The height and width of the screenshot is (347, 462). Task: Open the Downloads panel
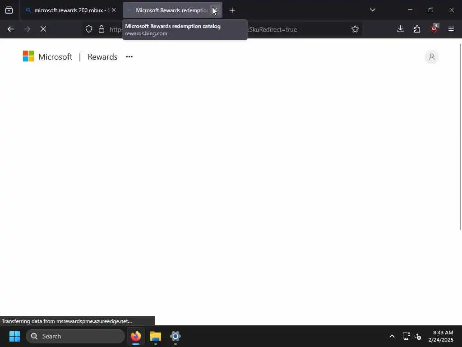pos(401,29)
